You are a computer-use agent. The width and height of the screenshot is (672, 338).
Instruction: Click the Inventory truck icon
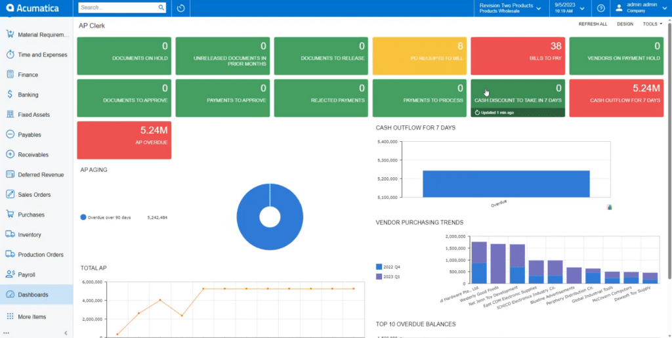click(10, 234)
